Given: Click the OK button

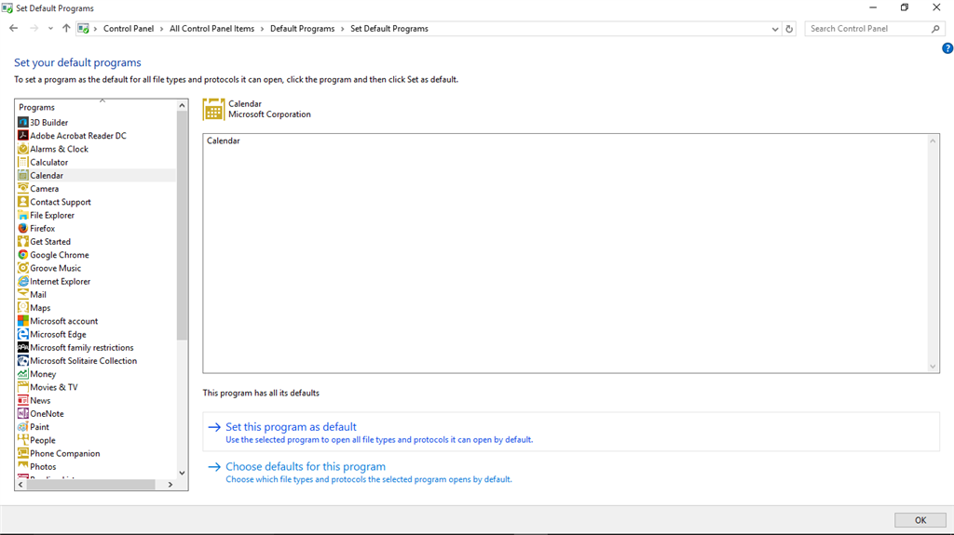Looking at the screenshot, I should [920, 520].
